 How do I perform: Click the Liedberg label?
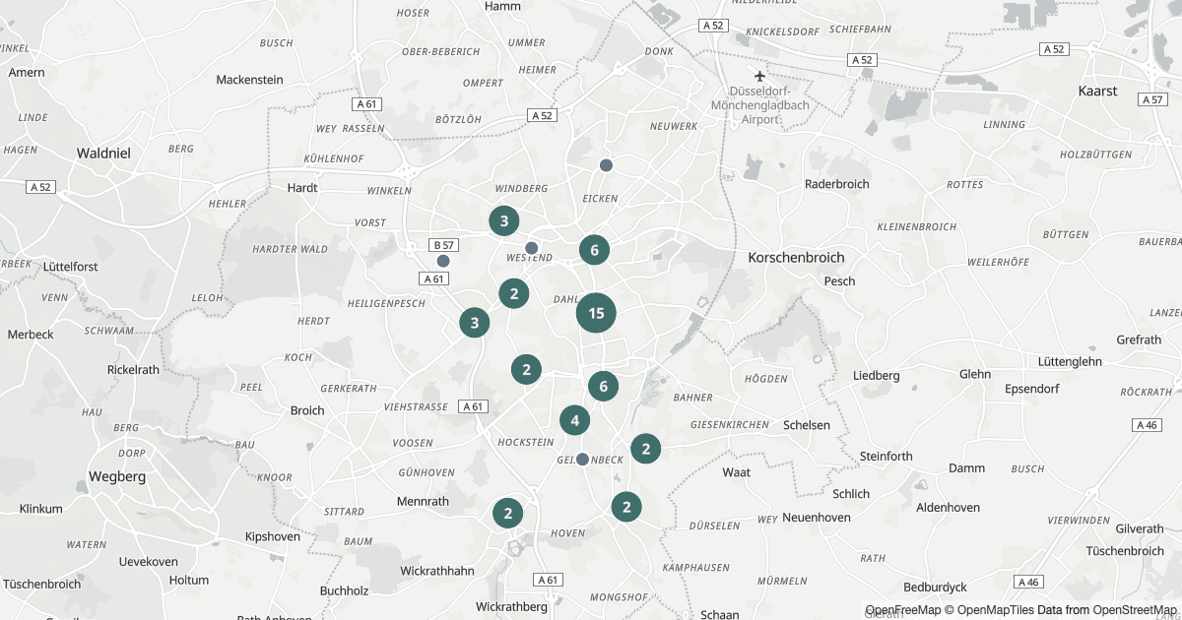[x=877, y=375]
